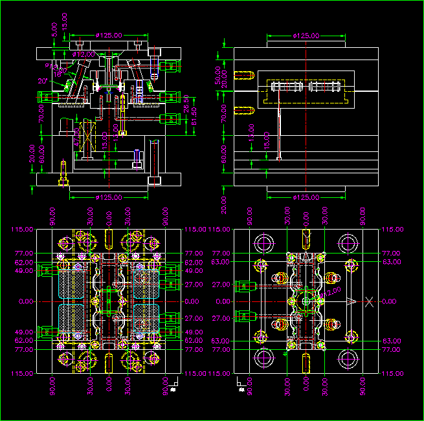The height and width of the screenshot is (421, 424).
Task: Click the 50.00 dimension in top-right view
Action: [x=218, y=72]
